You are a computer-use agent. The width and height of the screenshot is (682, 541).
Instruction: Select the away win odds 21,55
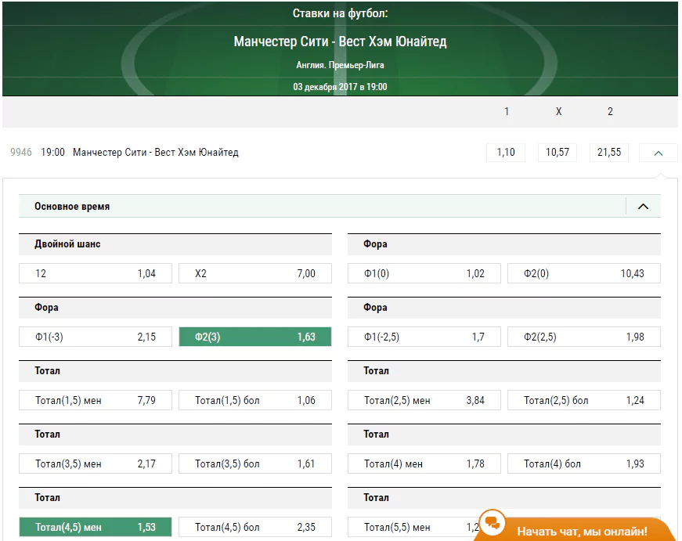(x=609, y=152)
